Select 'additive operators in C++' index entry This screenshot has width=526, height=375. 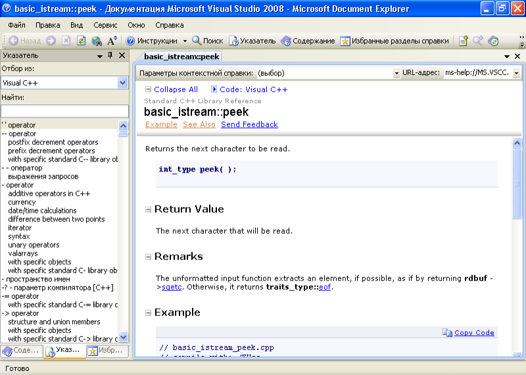[x=49, y=194]
